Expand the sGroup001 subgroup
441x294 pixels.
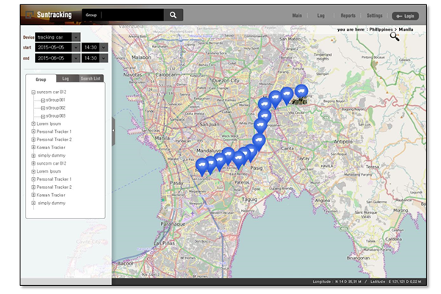pos(43,100)
